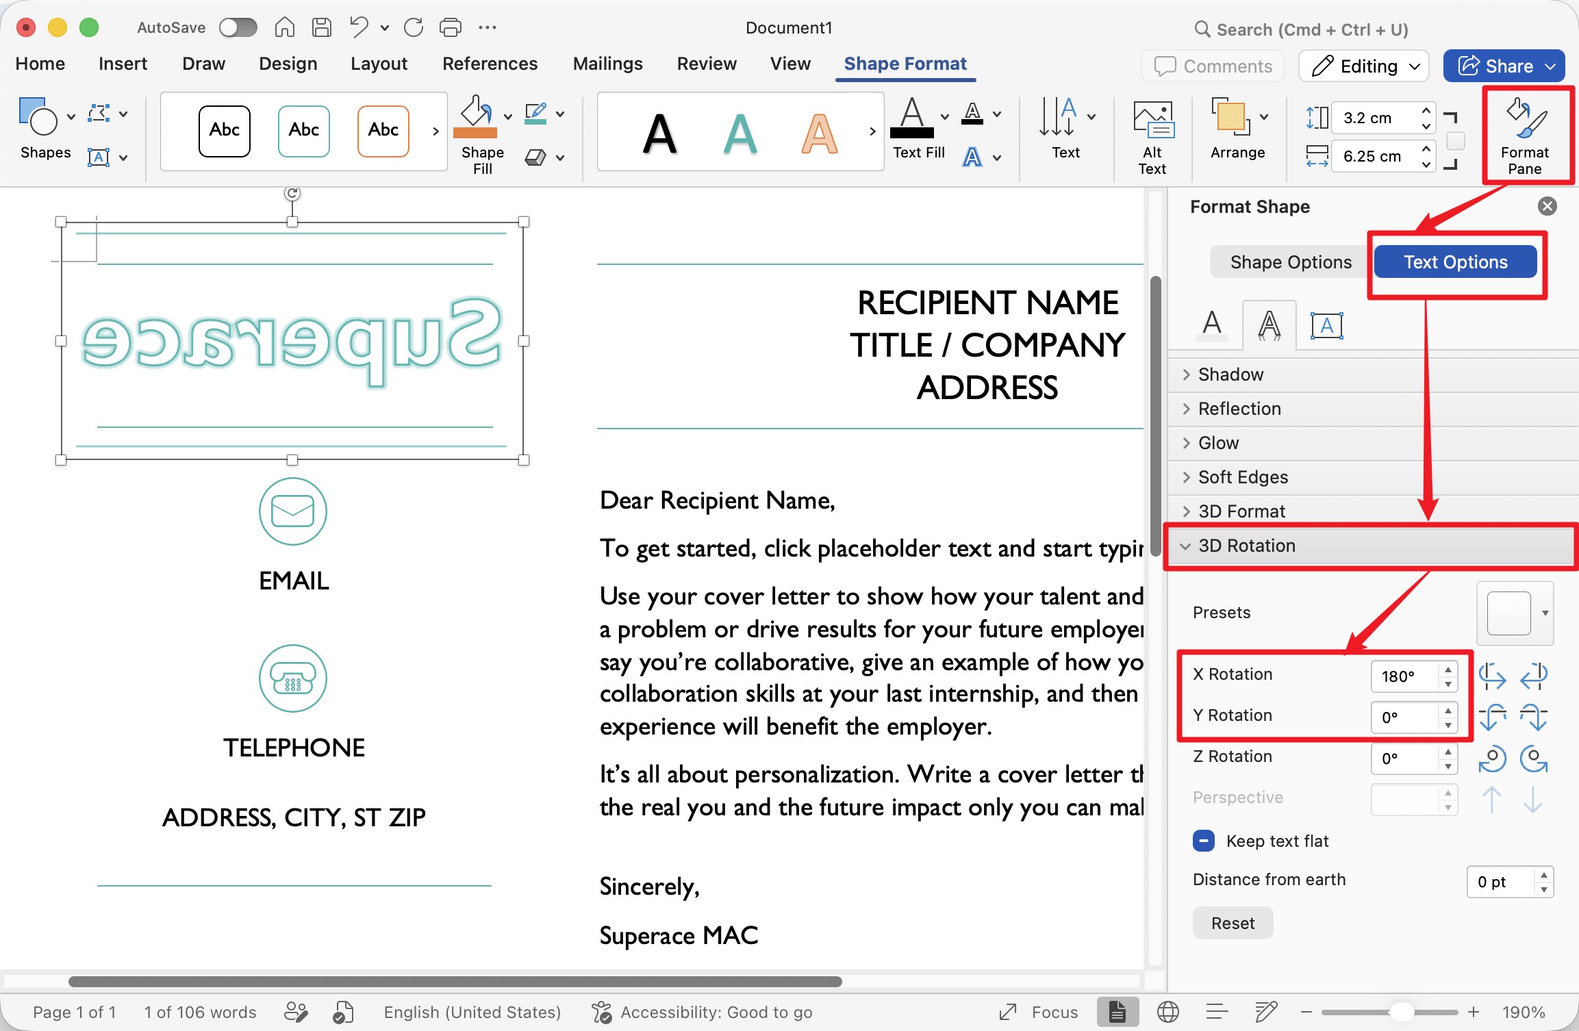
Task: Click the X rotation rotate-left icon
Action: click(x=1492, y=676)
